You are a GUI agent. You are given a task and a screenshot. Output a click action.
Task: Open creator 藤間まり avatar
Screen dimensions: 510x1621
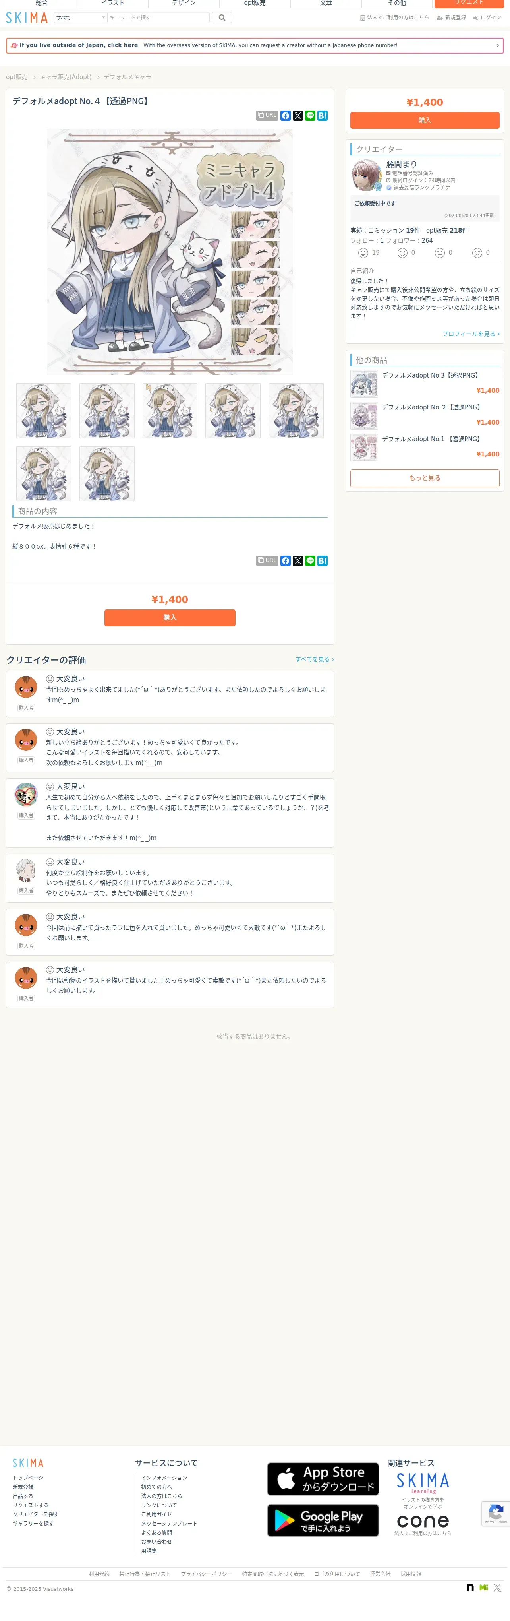[366, 175]
